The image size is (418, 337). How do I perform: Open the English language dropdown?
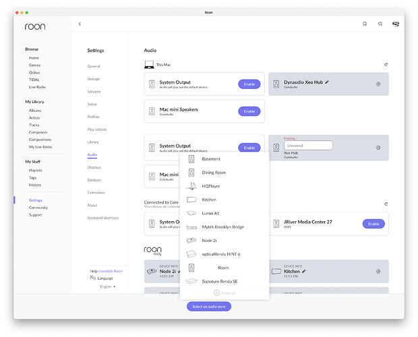coord(108,286)
